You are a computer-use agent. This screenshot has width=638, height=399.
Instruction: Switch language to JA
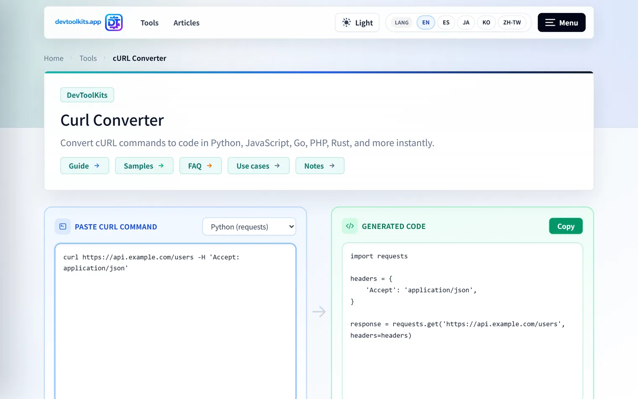point(466,23)
